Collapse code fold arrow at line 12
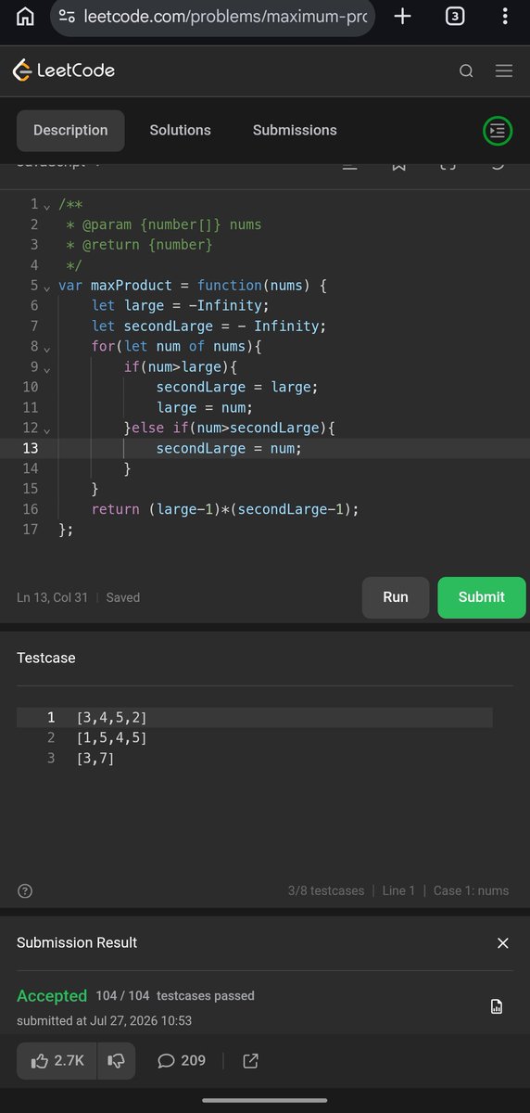 46,429
